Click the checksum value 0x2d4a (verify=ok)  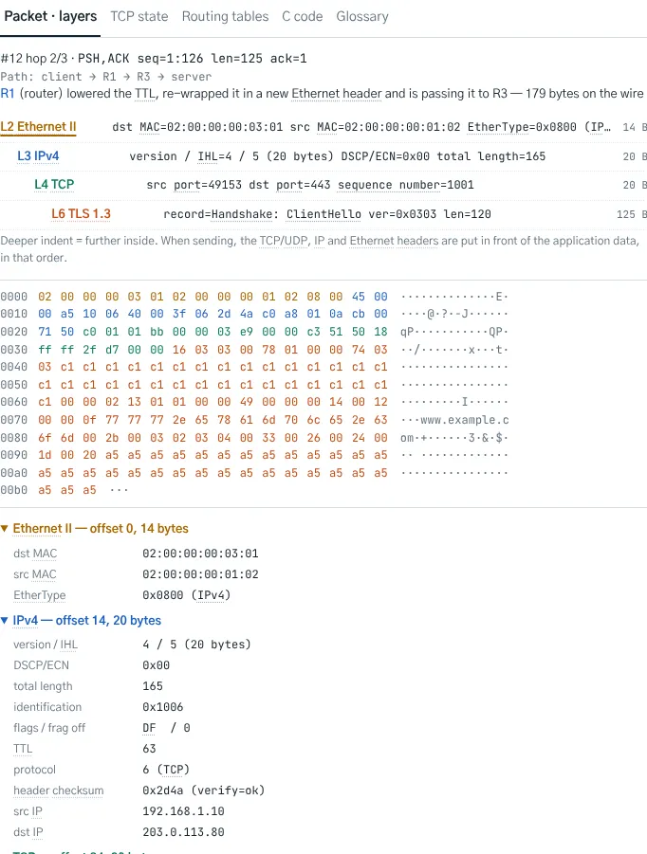pyautogui.click(x=203, y=790)
